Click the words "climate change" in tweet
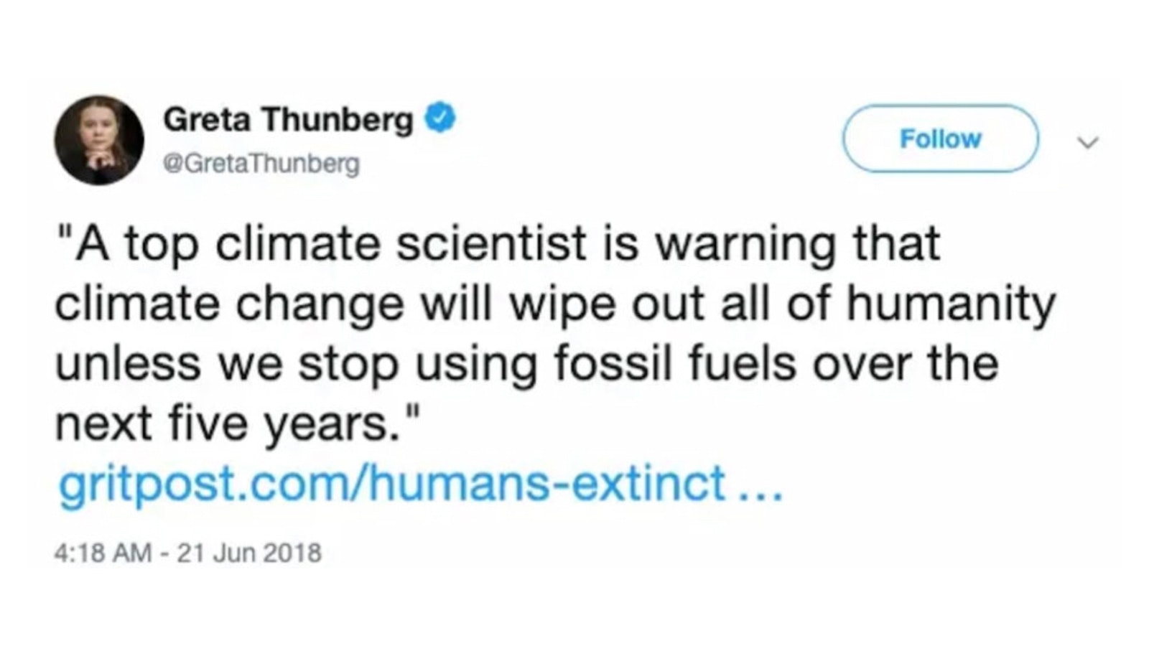The image size is (1149, 646). pos(230,304)
